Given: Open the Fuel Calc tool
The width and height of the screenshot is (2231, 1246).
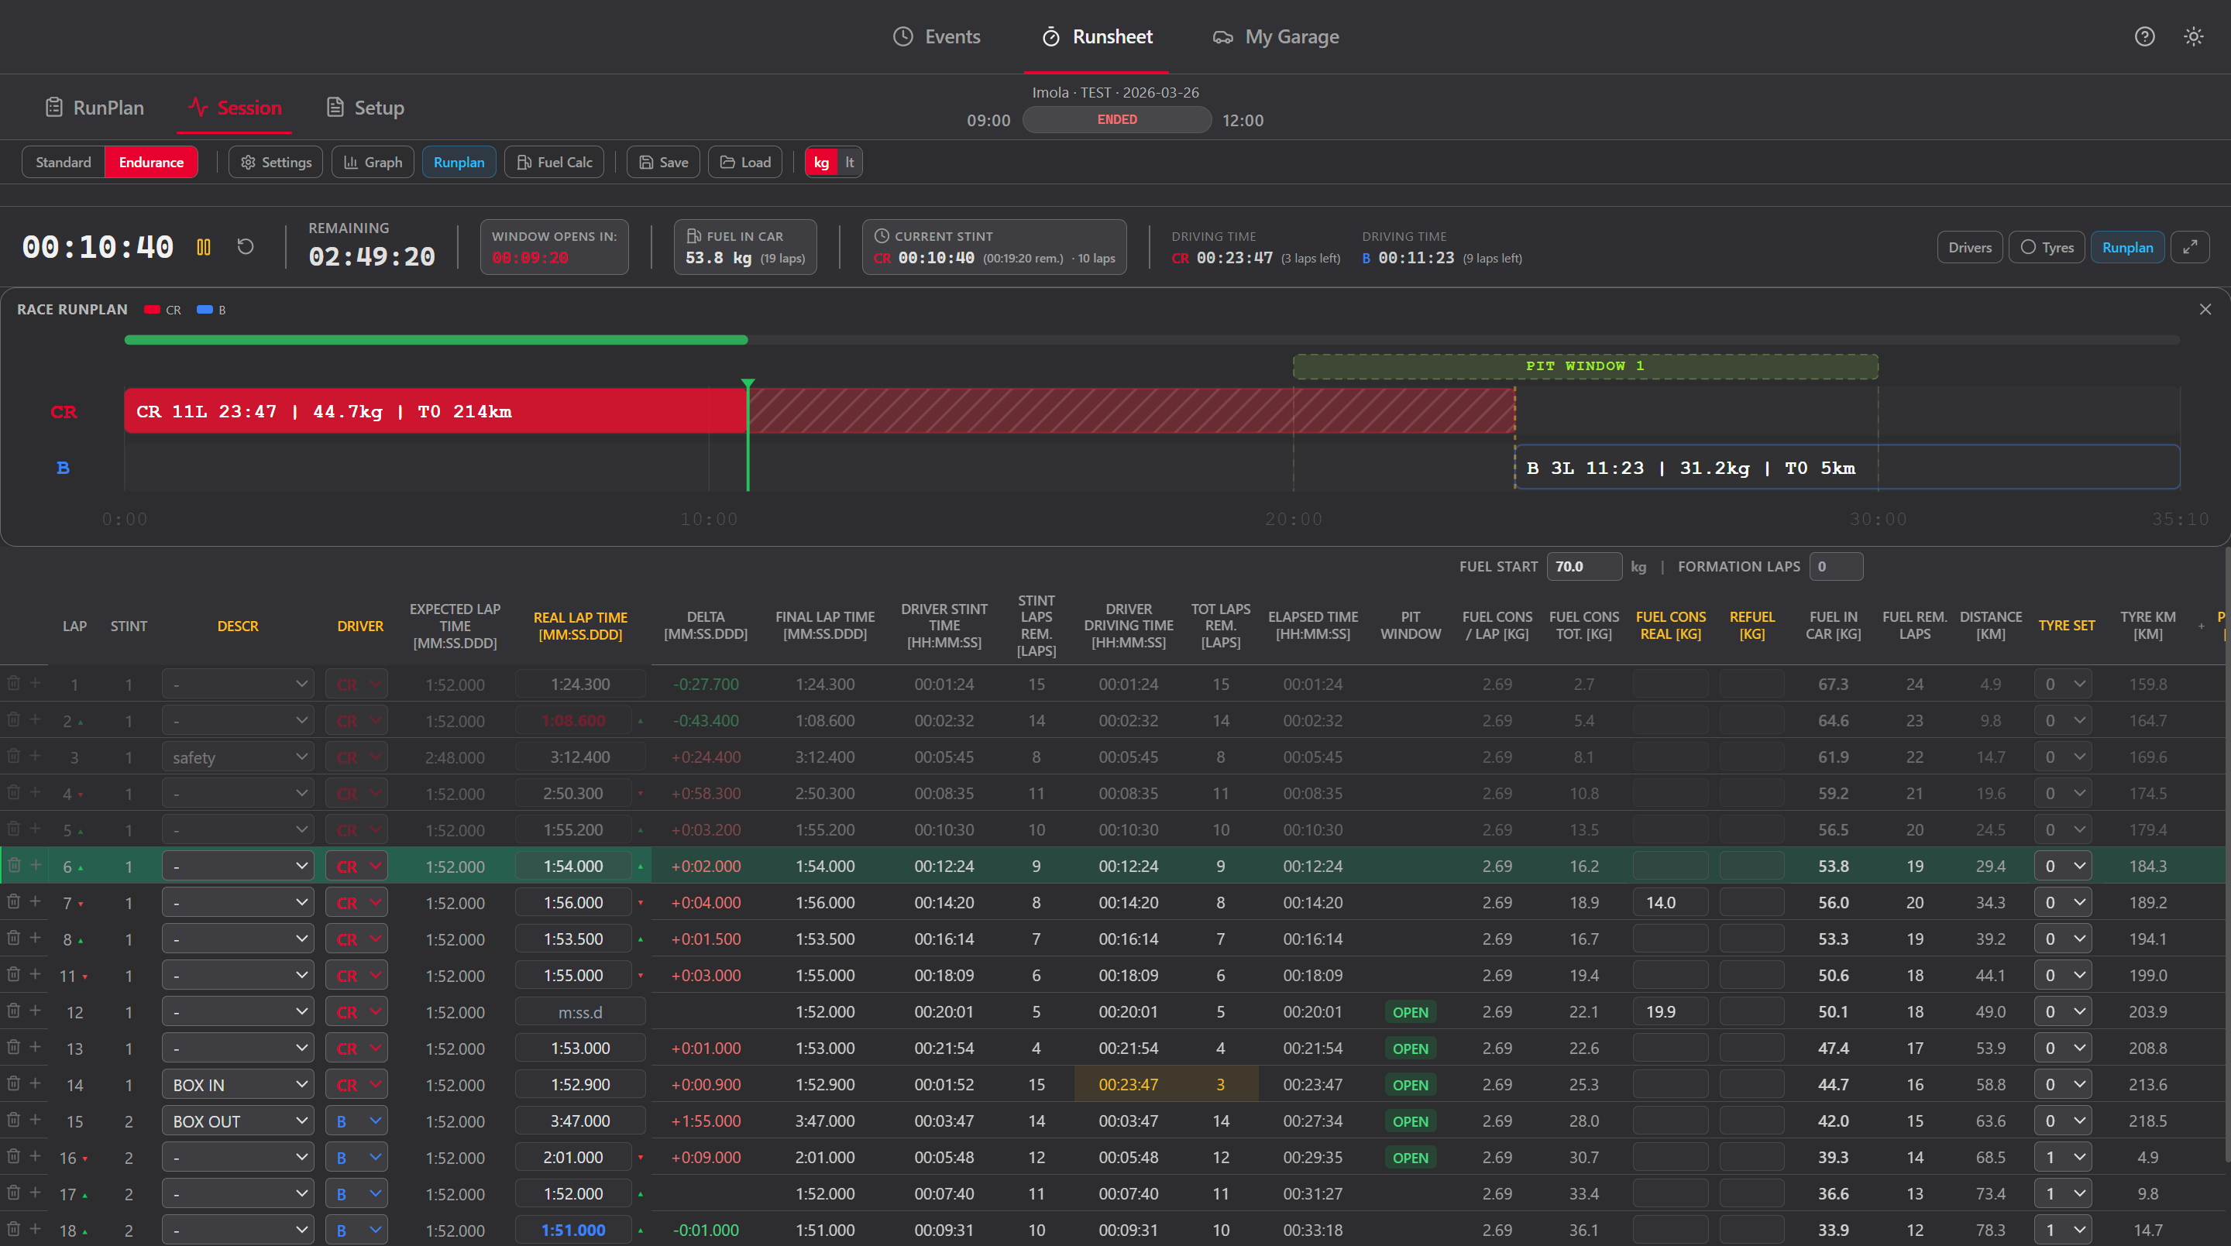Looking at the screenshot, I should click(x=553, y=162).
